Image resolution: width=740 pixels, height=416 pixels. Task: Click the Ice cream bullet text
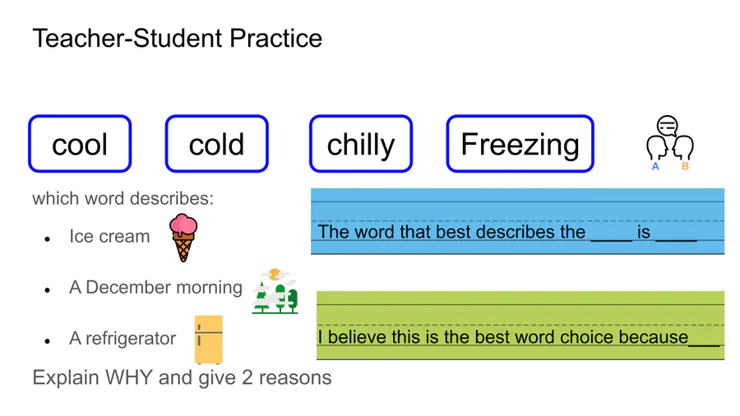point(109,236)
